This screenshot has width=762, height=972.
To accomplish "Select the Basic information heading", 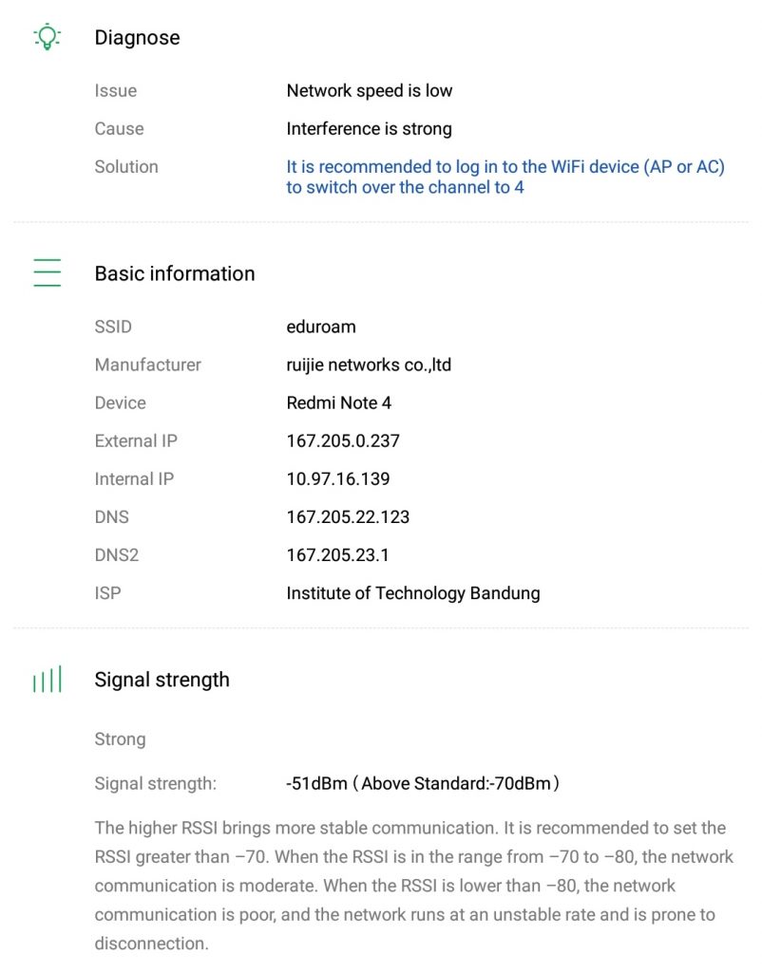I will tap(175, 273).
